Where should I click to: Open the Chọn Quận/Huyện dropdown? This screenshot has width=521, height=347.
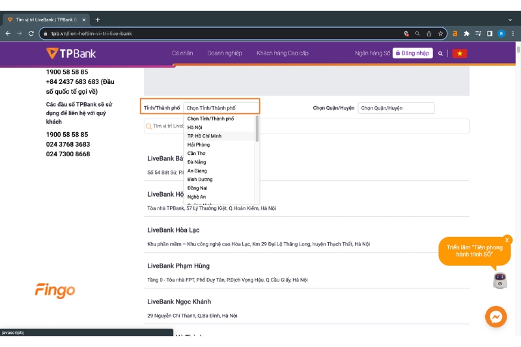click(396, 108)
